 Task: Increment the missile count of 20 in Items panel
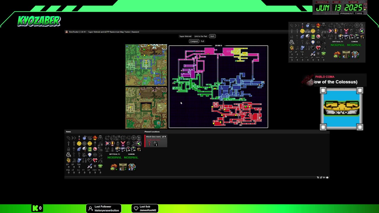[x=128, y=149]
